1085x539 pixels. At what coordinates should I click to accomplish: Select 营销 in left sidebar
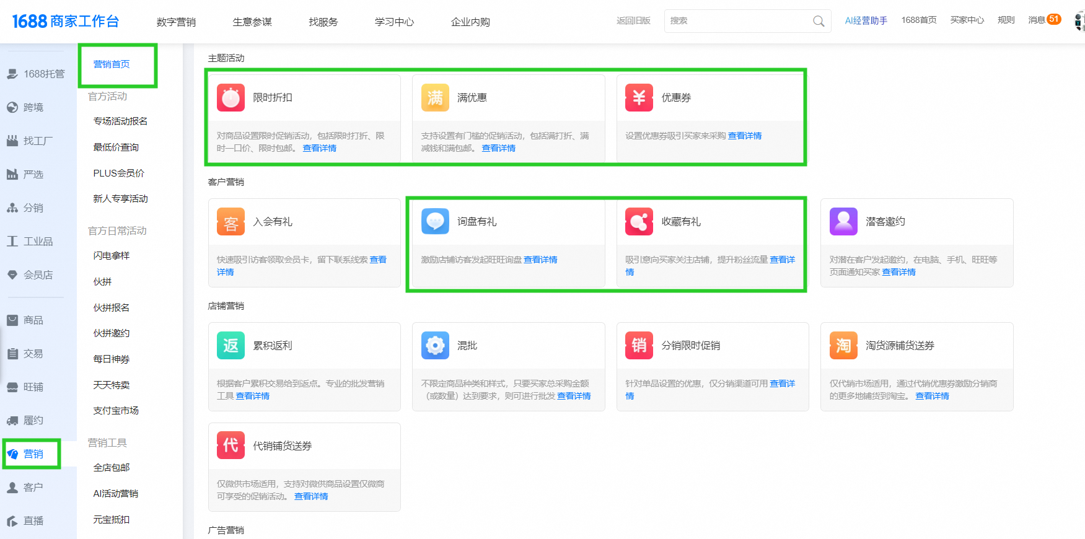click(33, 454)
